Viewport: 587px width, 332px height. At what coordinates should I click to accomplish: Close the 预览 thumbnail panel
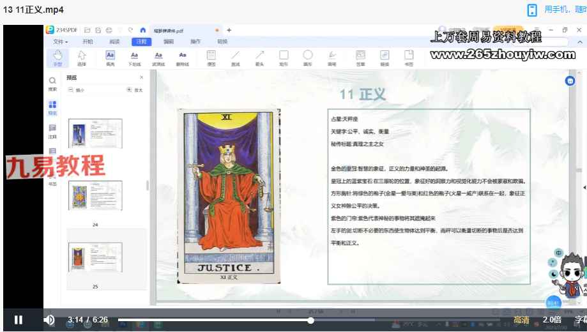click(x=142, y=77)
